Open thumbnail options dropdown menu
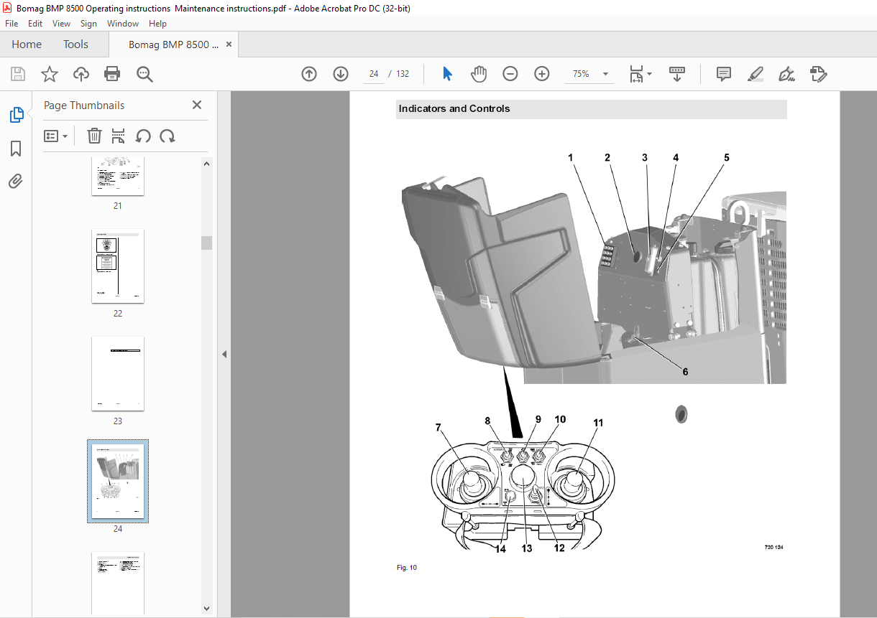The image size is (877, 618). [x=55, y=136]
